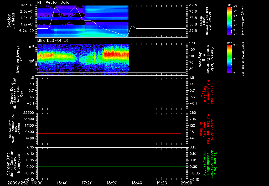
Task: Click the 18800 scanner position tick label
Action: pos(29,119)
